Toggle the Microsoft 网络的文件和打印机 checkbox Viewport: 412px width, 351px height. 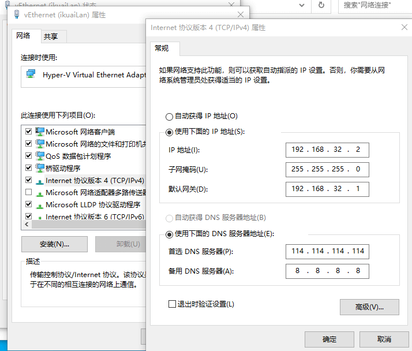pyautogui.click(x=28, y=143)
